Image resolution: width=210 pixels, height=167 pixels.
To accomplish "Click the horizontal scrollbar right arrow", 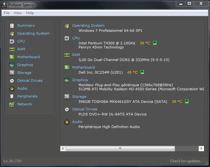I will tap(201, 148).
